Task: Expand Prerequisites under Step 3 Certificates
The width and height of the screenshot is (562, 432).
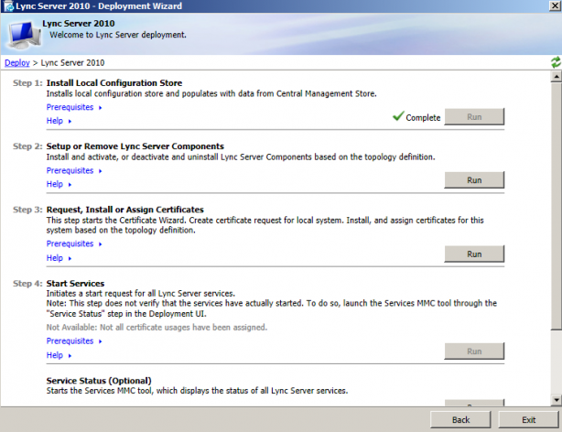Action: tap(74, 243)
